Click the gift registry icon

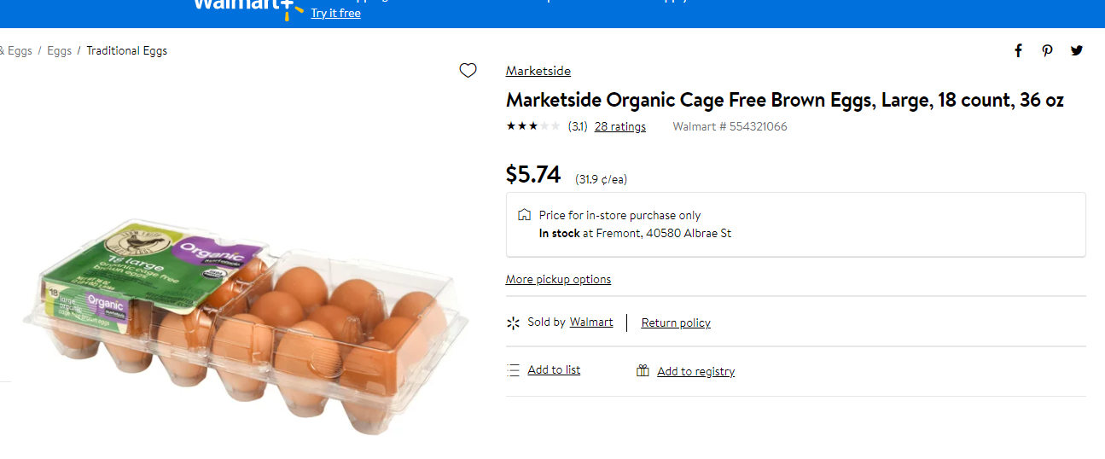[643, 370]
